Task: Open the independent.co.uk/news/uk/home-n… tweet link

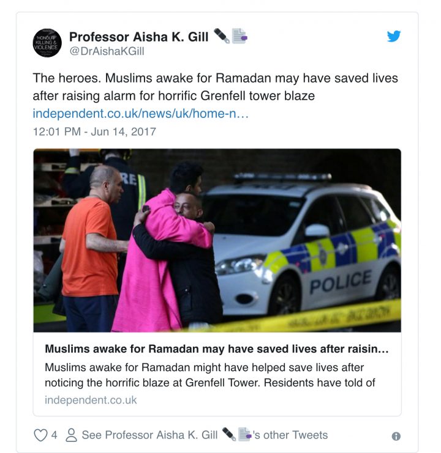Action: tap(141, 113)
